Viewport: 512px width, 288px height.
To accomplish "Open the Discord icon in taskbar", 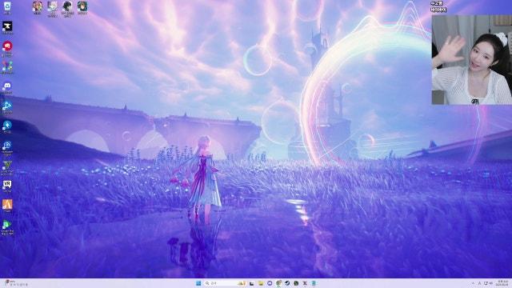I will tap(270, 283).
